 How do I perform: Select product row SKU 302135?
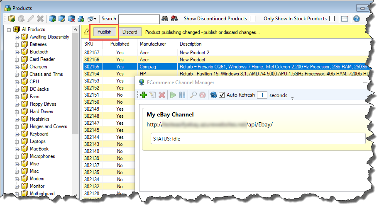pyautogui.click(x=109, y=172)
